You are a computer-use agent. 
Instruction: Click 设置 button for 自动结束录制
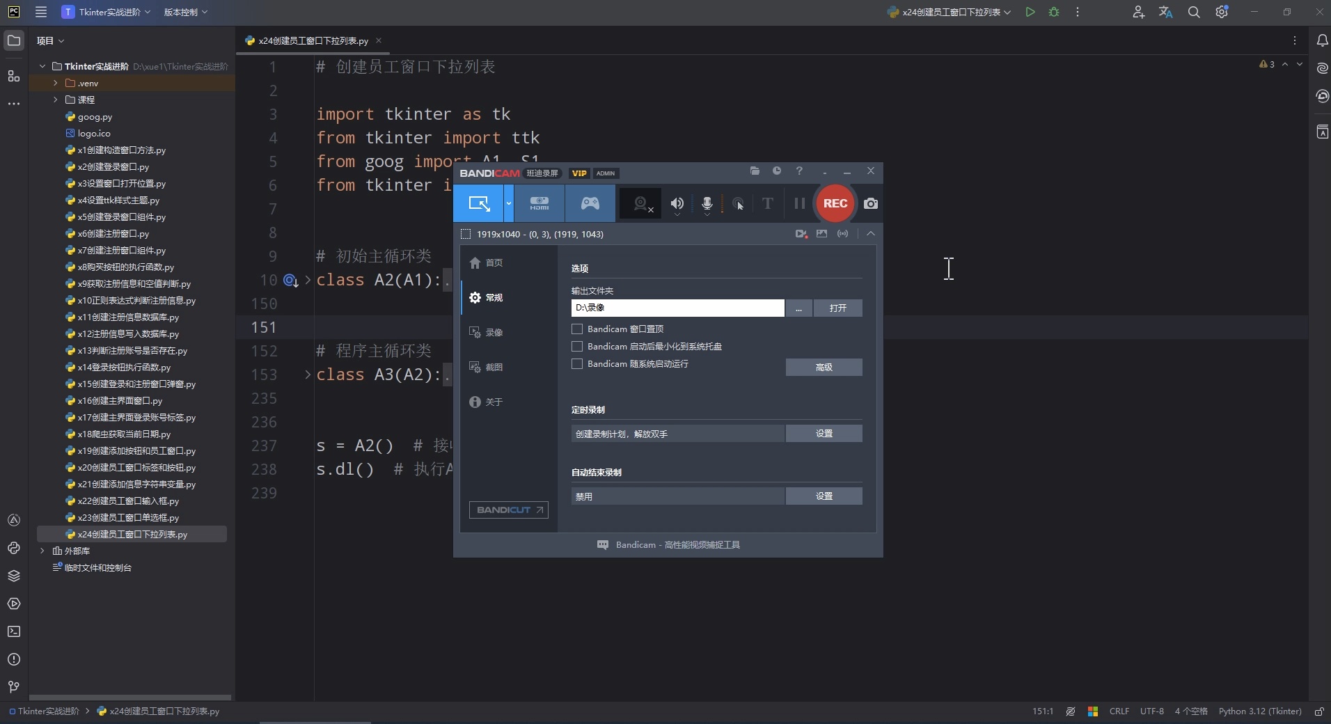824,496
